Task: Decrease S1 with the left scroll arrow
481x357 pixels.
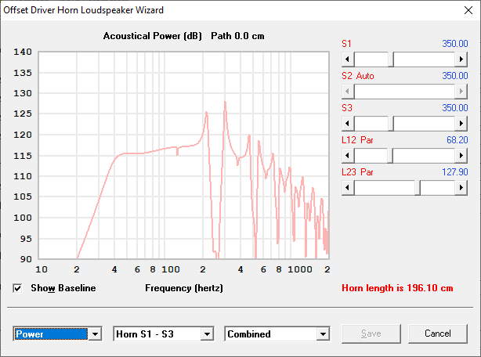Action: pyautogui.click(x=348, y=59)
